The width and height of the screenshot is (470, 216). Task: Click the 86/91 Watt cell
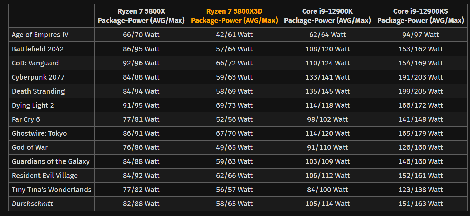[141, 133]
